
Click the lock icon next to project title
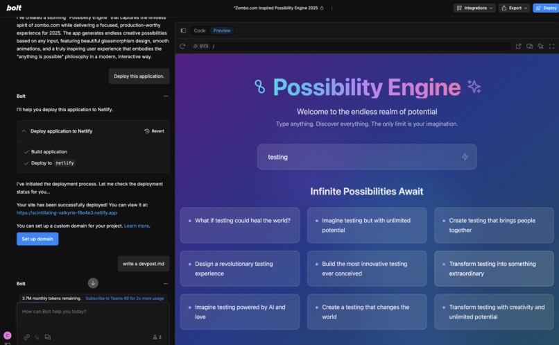point(322,8)
